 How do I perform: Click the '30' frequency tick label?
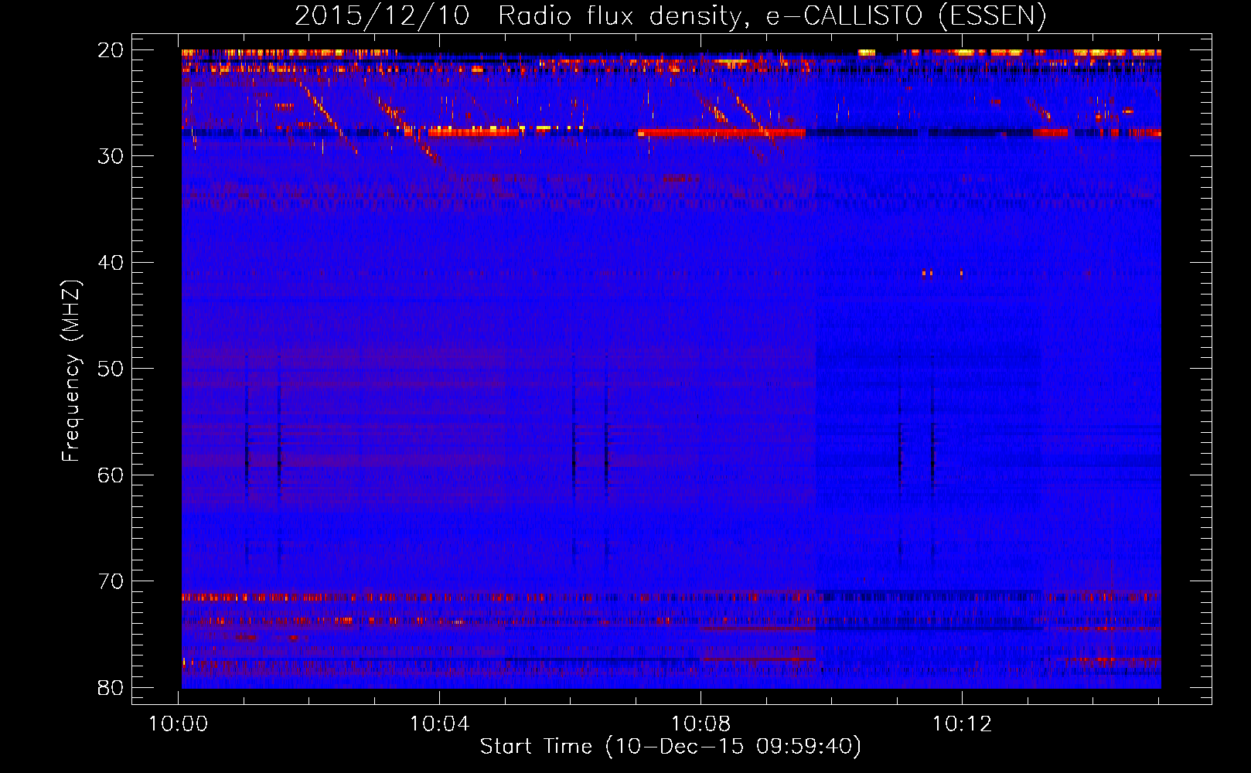click(x=111, y=156)
